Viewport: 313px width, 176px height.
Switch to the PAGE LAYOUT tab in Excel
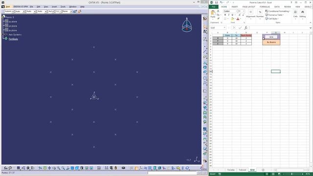249,7
